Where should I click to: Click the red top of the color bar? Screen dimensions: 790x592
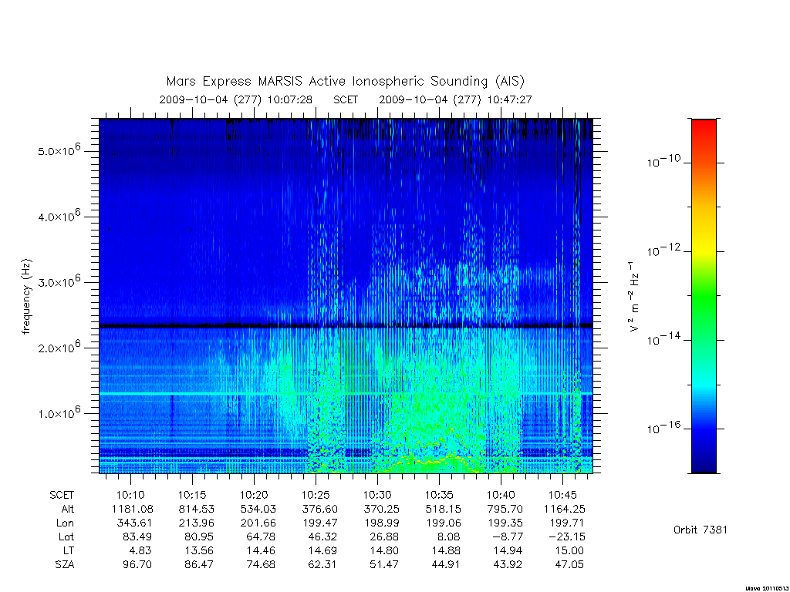click(704, 129)
